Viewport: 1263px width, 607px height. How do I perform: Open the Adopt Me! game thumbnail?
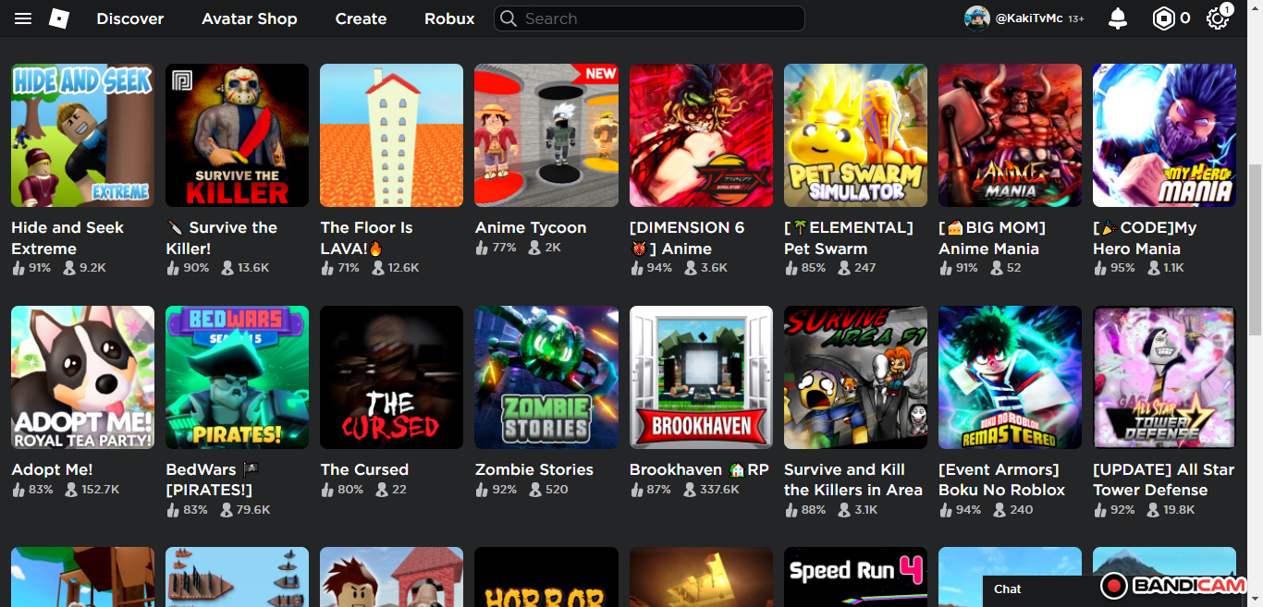coord(82,377)
